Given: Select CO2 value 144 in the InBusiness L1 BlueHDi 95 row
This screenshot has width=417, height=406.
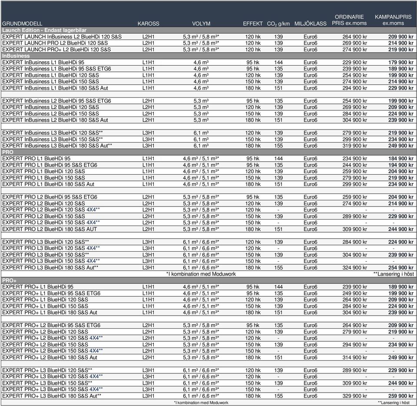Looking at the screenshot, I should tap(278, 62).
